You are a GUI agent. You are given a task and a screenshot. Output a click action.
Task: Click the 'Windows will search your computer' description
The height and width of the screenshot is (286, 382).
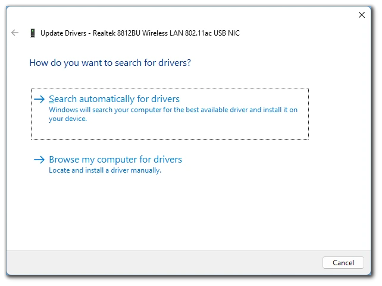173,114
